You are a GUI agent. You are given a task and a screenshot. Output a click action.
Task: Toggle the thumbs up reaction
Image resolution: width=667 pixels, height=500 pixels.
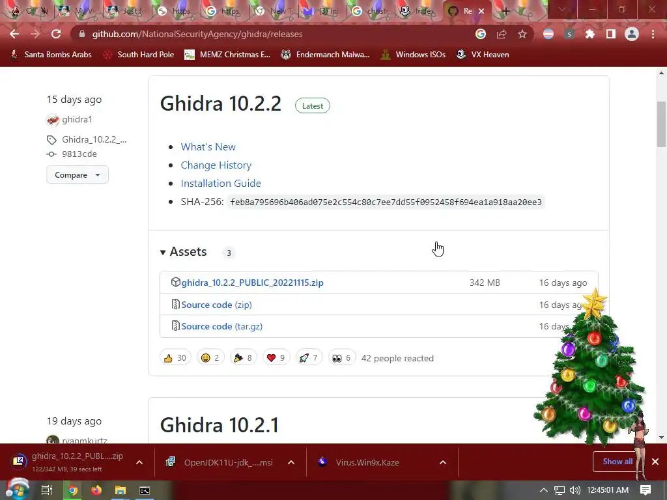[x=175, y=358]
